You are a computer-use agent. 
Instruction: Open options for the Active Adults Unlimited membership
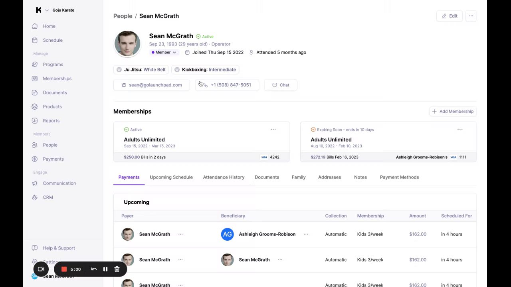273,130
